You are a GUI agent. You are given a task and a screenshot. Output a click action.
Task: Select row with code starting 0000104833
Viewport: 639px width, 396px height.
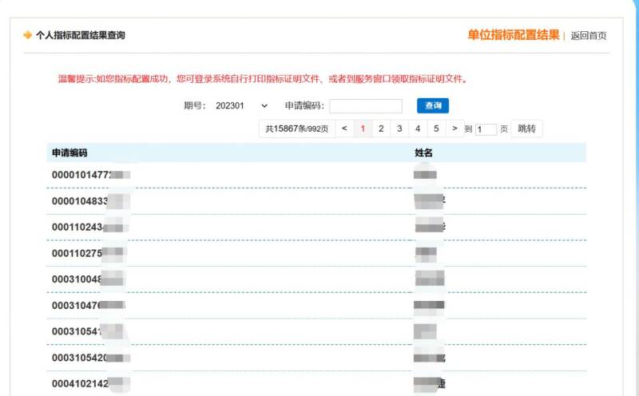(316, 201)
